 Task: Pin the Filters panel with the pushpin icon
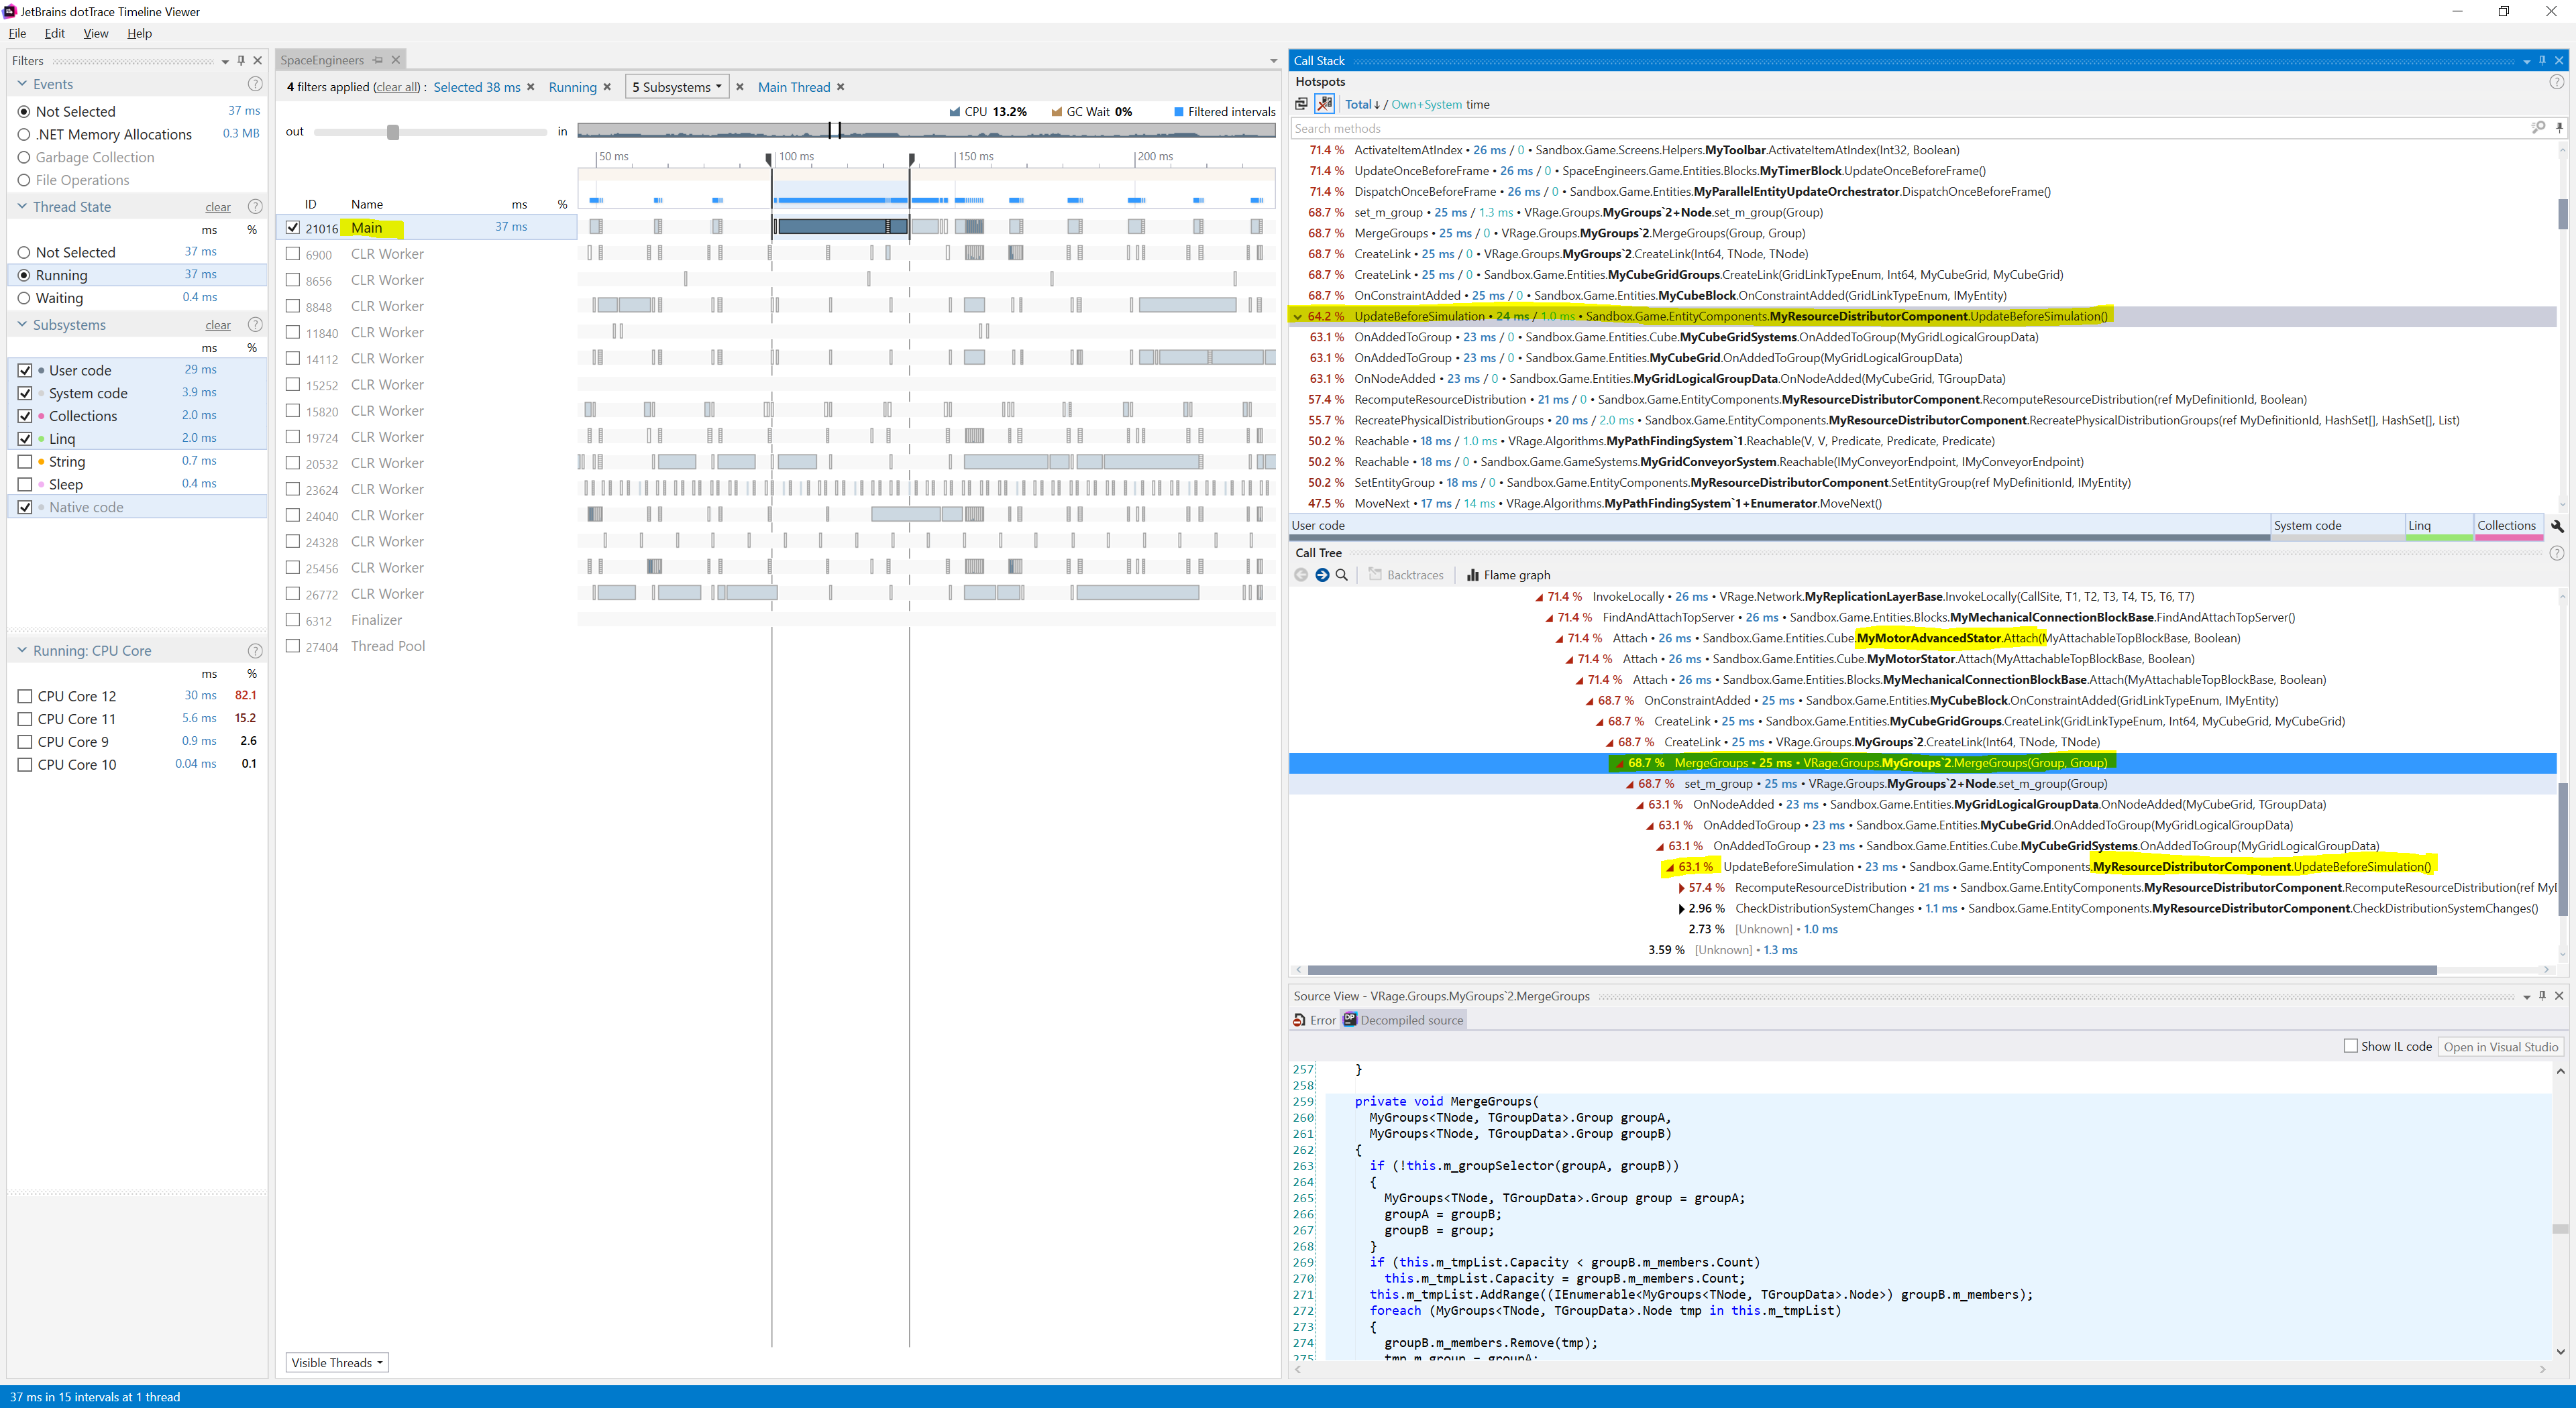tap(241, 61)
